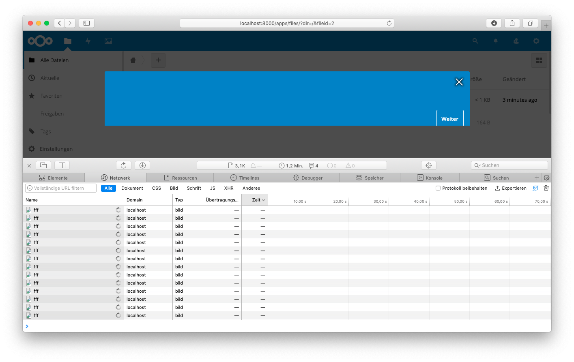The width and height of the screenshot is (574, 362).
Task: Dock inspector to the side of the window
Action: click(x=62, y=165)
